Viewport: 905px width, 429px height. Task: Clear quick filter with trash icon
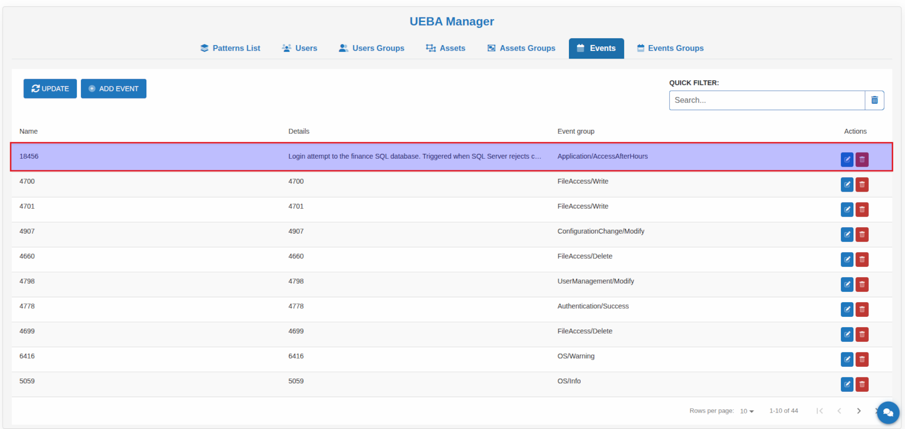874,100
